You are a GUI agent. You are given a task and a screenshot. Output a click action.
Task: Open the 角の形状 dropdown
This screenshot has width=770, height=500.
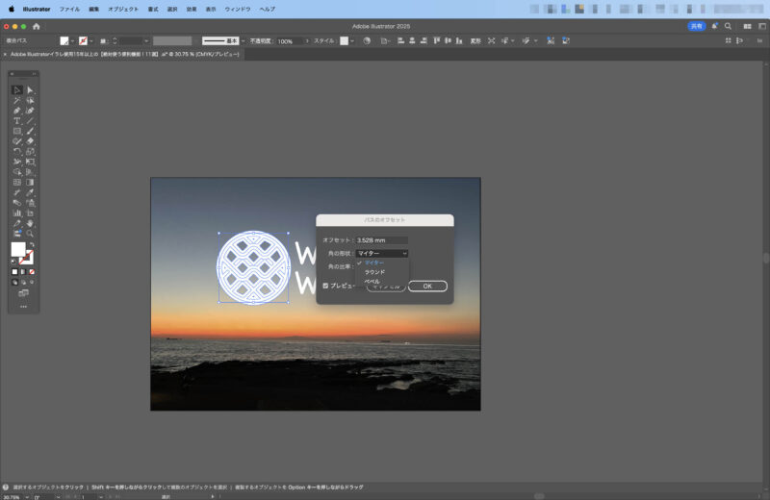tap(382, 253)
